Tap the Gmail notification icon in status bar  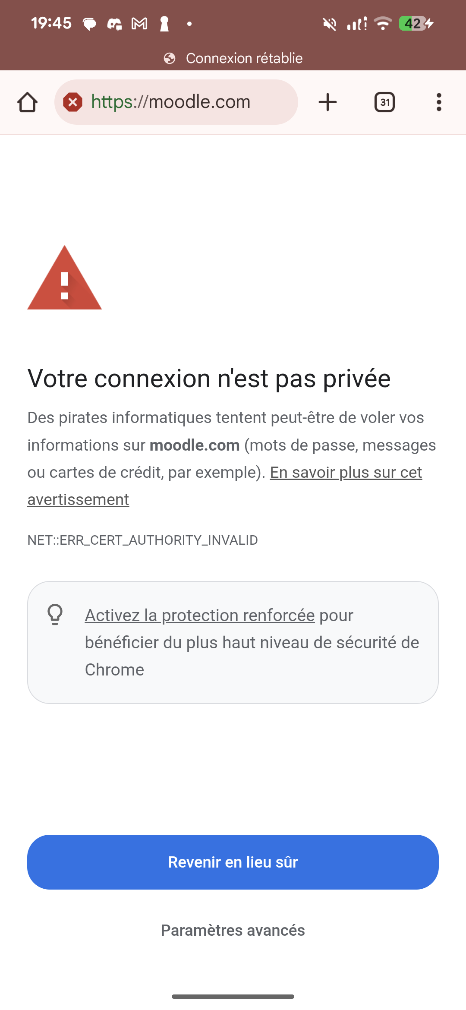point(139,24)
